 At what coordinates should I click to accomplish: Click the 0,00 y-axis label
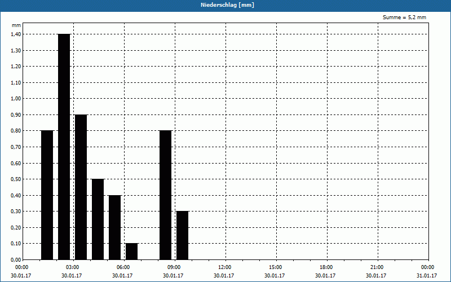click(16, 260)
